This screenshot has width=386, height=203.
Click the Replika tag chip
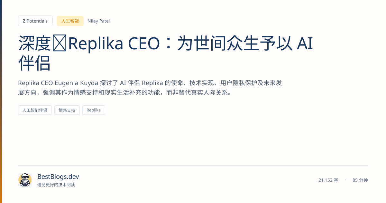tap(94, 110)
